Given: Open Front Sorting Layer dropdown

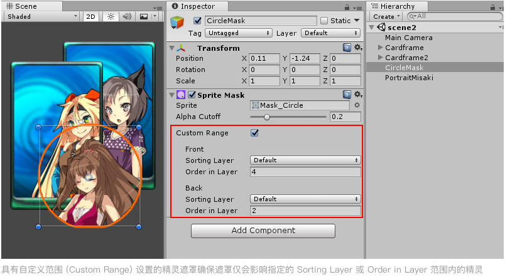Looking at the screenshot, I should tap(305, 160).
